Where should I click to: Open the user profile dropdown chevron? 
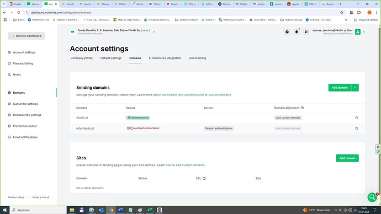[x=364, y=32]
